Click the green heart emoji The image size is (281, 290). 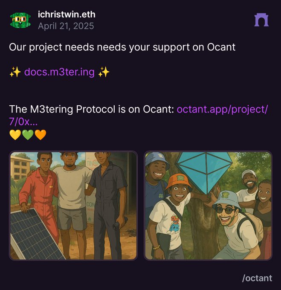28,134
